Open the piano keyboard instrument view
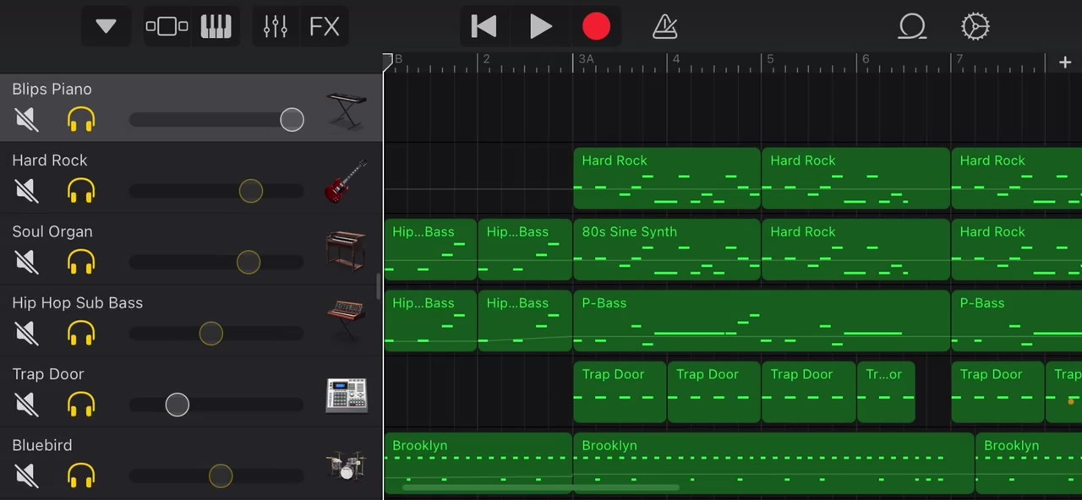The image size is (1082, 500). click(216, 26)
